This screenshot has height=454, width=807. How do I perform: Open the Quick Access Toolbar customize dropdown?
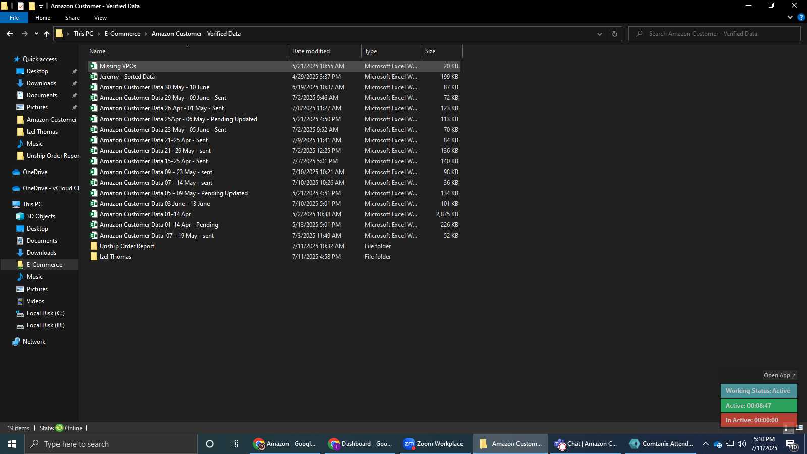point(41,6)
